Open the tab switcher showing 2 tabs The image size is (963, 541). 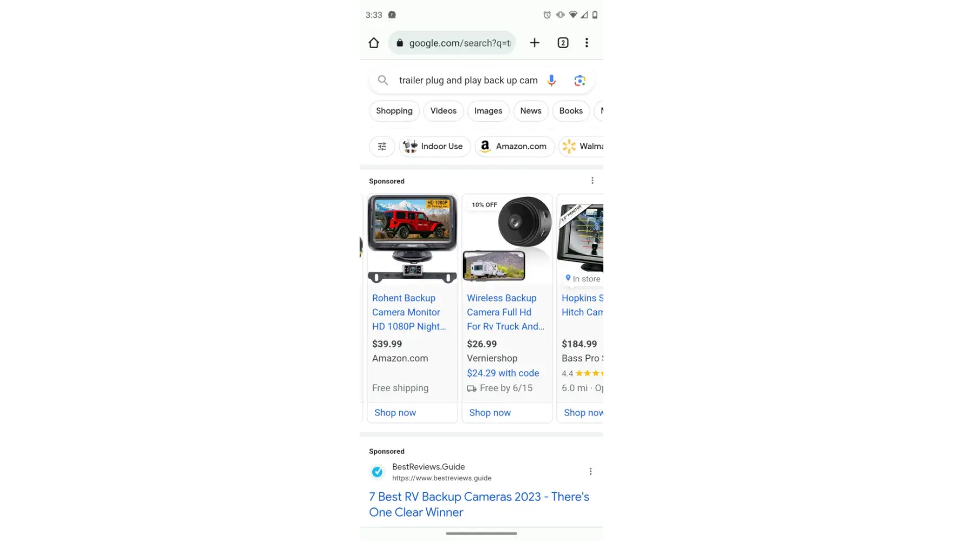point(563,43)
